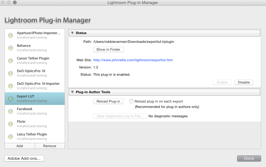The height and width of the screenshot is (167, 266).
Task: Click the Status section header label
Action: pyautogui.click(x=81, y=33)
